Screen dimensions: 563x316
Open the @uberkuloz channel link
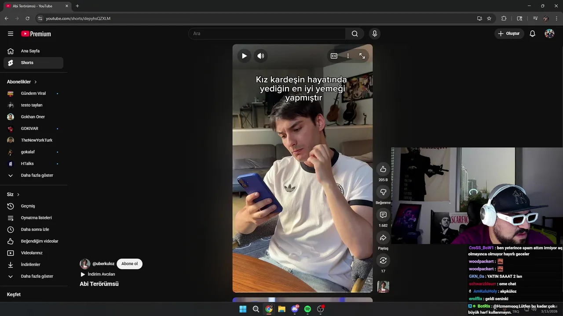coord(103,264)
